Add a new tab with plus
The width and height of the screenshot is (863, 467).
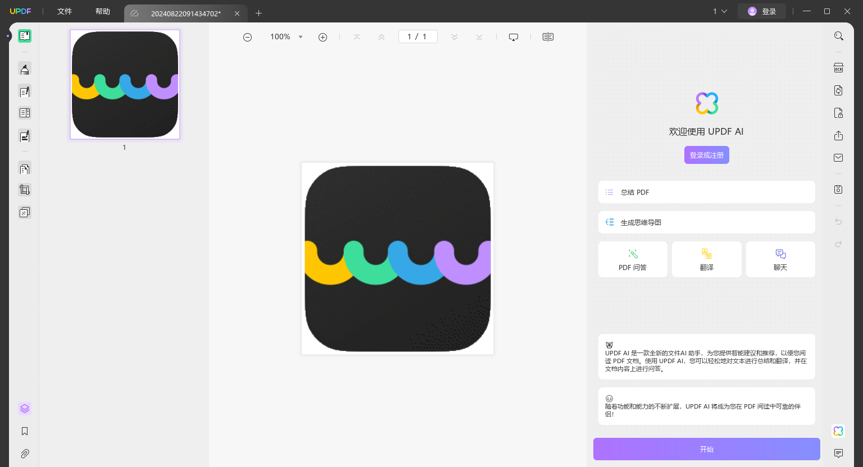pos(258,13)
